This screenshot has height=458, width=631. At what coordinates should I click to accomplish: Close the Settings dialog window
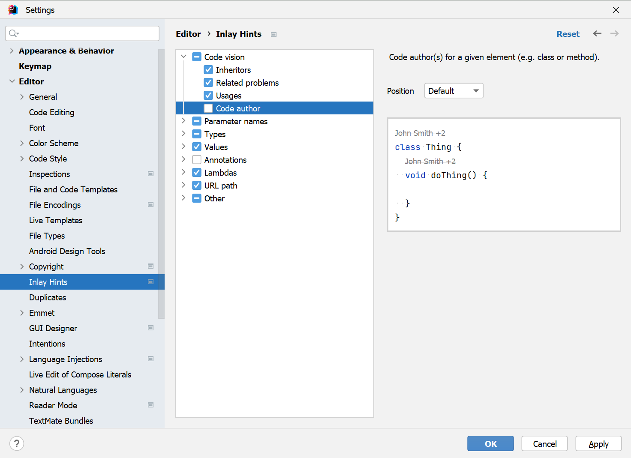pos(616,9)
